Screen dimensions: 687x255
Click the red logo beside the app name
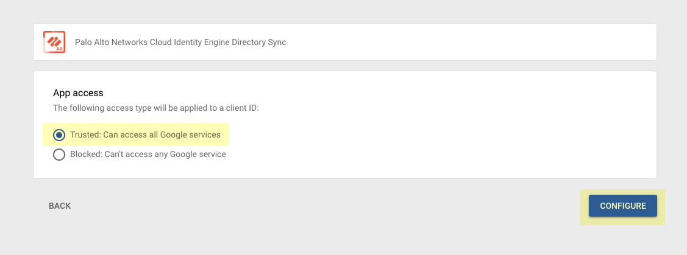pyautogui.click(x=54, y=42)
